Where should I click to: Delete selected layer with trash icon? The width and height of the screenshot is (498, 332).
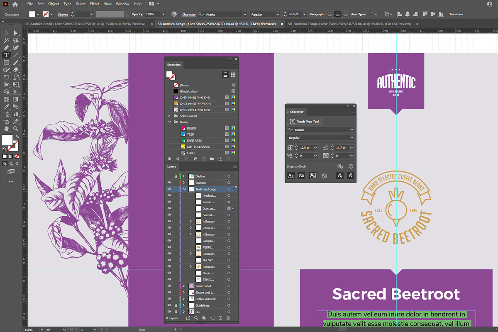[228, 318]
